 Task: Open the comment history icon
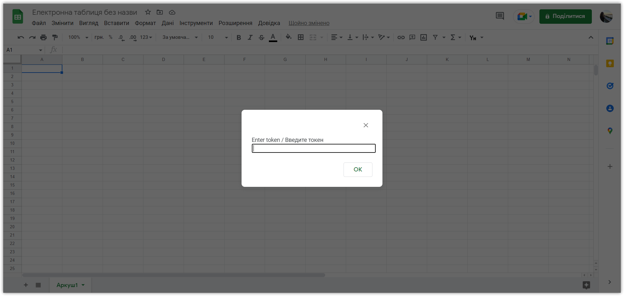(x=500, y=16)
